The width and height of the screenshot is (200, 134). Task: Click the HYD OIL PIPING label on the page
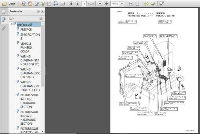click(165, 22)
